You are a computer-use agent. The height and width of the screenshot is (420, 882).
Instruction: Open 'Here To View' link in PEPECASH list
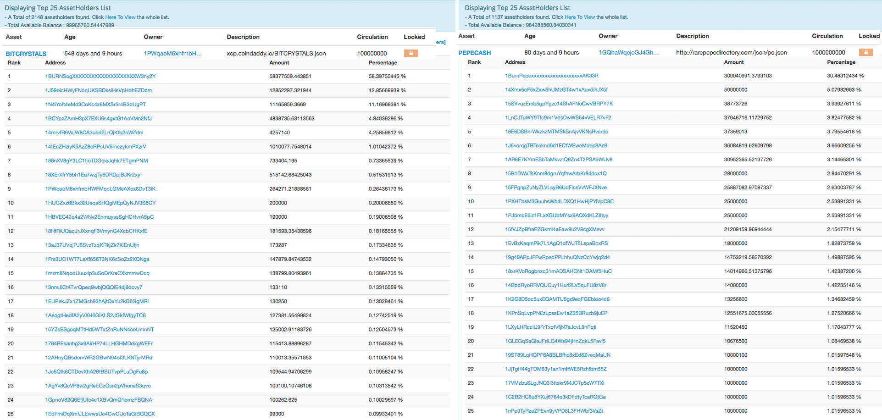580,17
